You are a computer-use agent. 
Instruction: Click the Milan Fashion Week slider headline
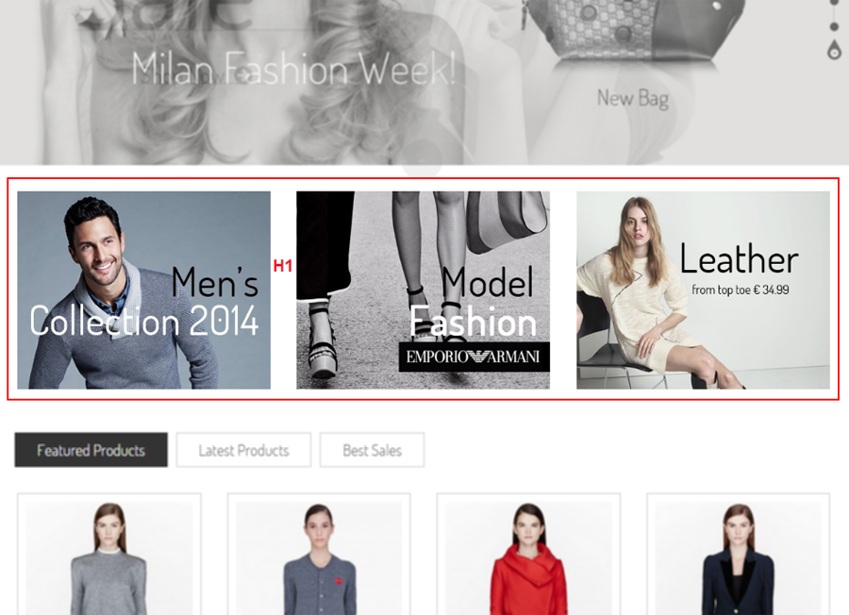293,69
